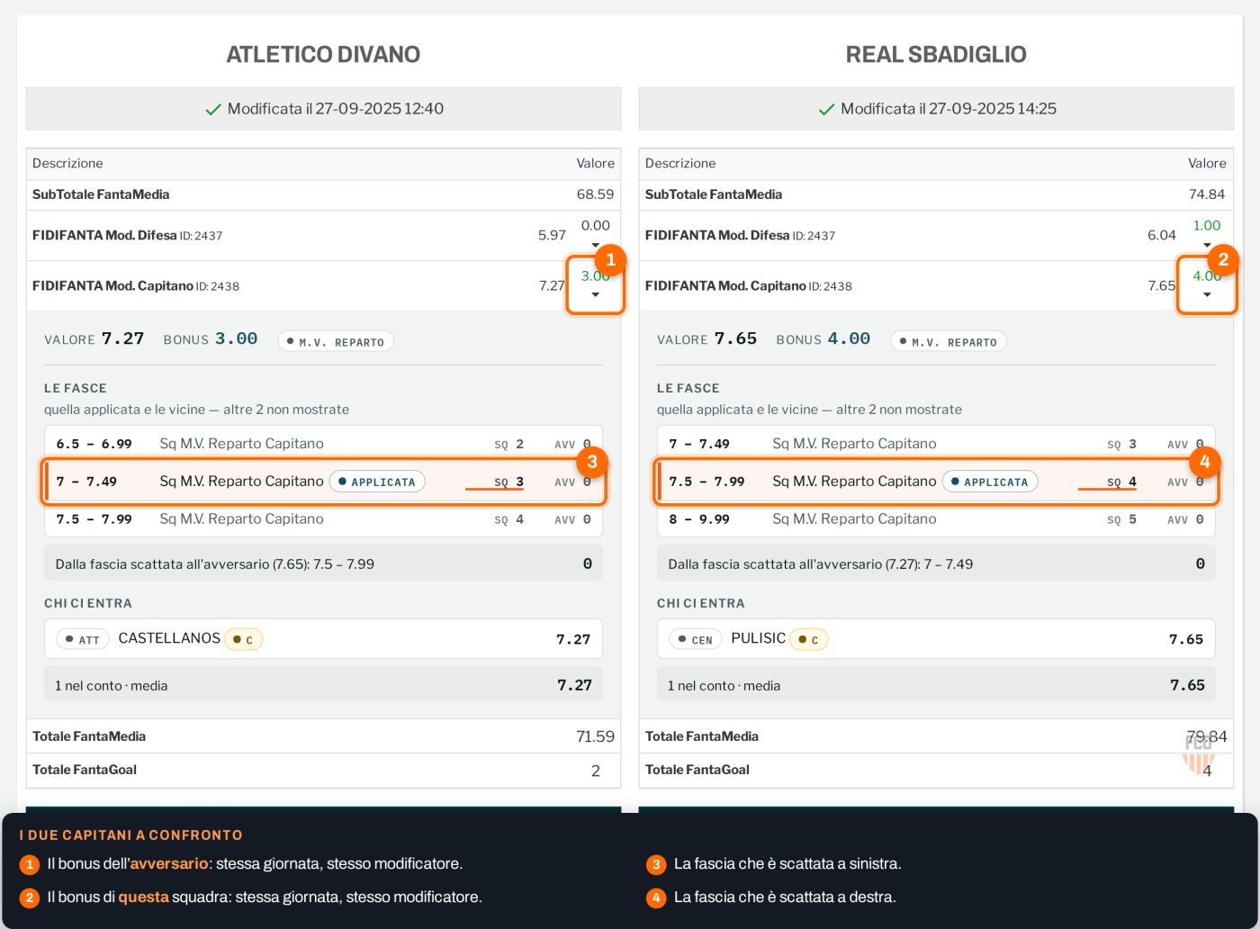Image resolution: width=1260 pixels, height=929 pixels.
Task: Select the 6.5 – 6.99 fascia row
Action: 323,444
